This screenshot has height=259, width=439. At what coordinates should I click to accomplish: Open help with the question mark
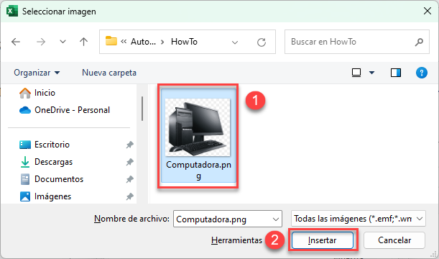click(421, 73)
